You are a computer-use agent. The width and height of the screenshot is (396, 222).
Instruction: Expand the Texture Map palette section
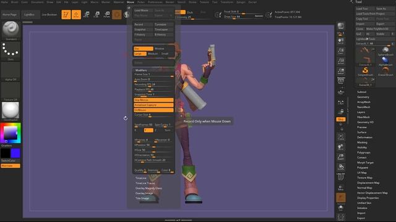[364, 178]
